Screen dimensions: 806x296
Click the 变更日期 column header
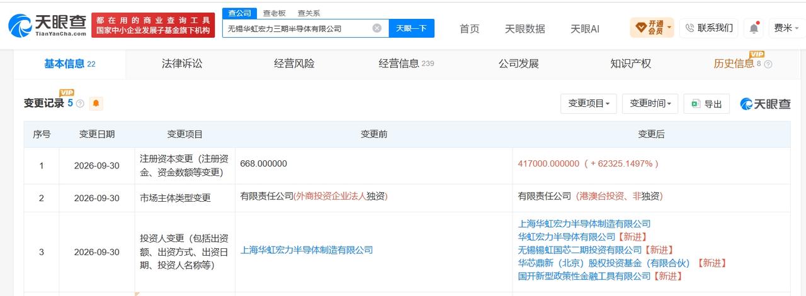pos(97,134)
